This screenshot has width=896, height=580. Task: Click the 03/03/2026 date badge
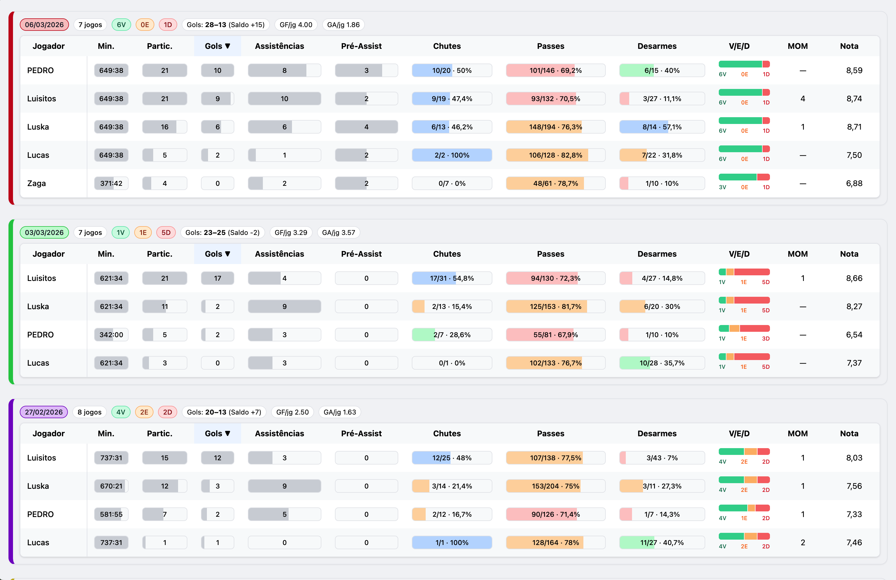coord(44,232)
